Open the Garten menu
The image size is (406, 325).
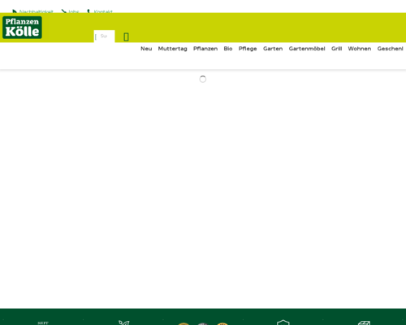[273, 49]
